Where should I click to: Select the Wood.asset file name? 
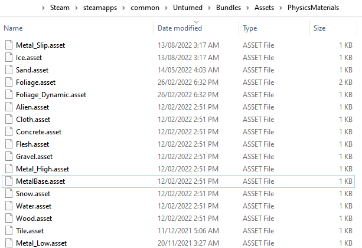(x=34, y=219)
